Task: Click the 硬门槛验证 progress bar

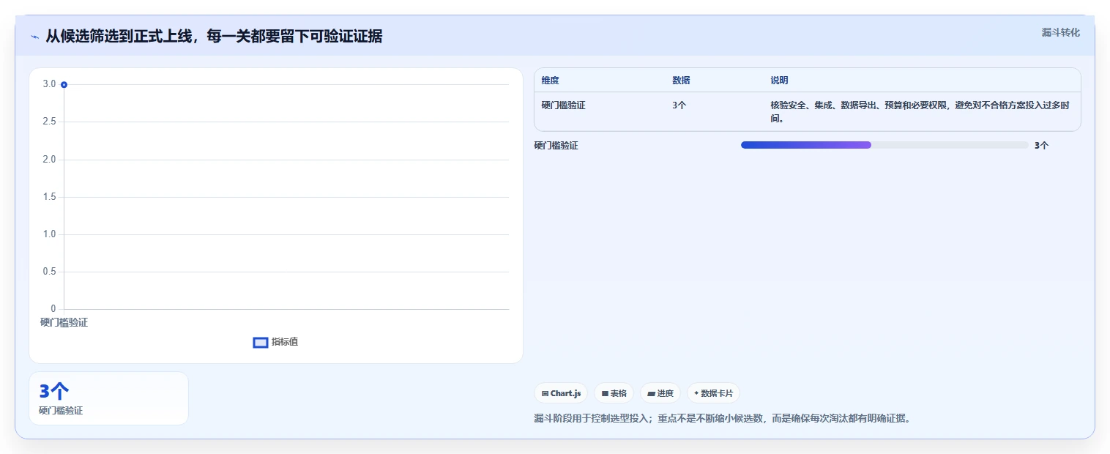Action: tap(884, 145)
